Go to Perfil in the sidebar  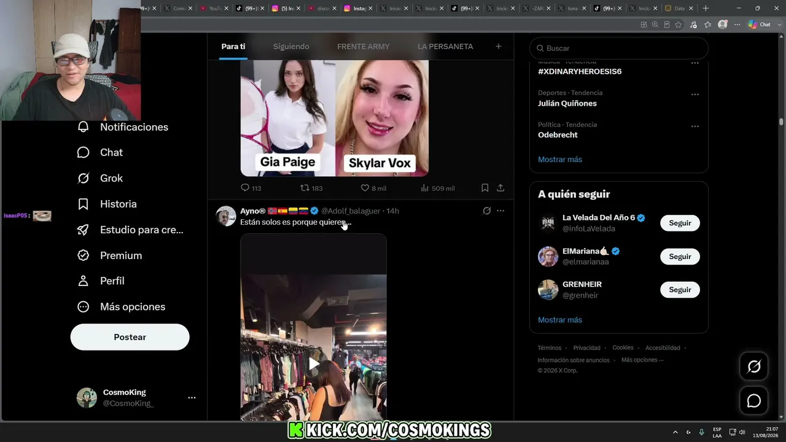pos(101,281)
